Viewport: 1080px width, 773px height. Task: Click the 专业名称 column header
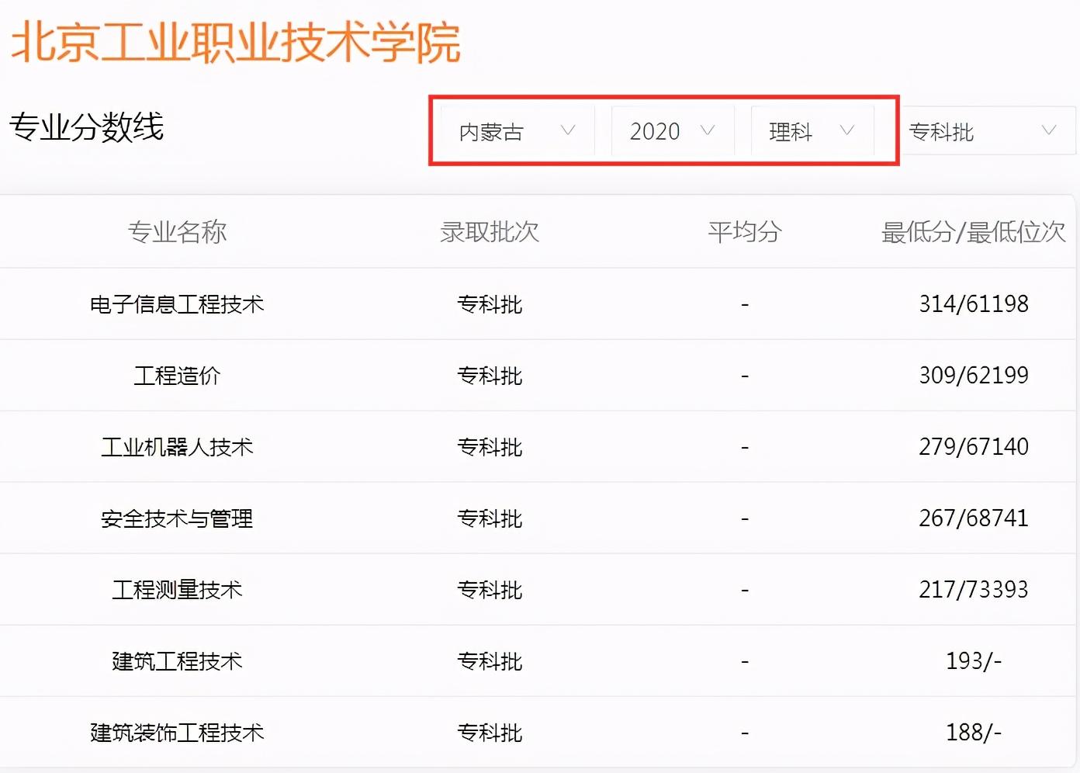pos(178,231)
